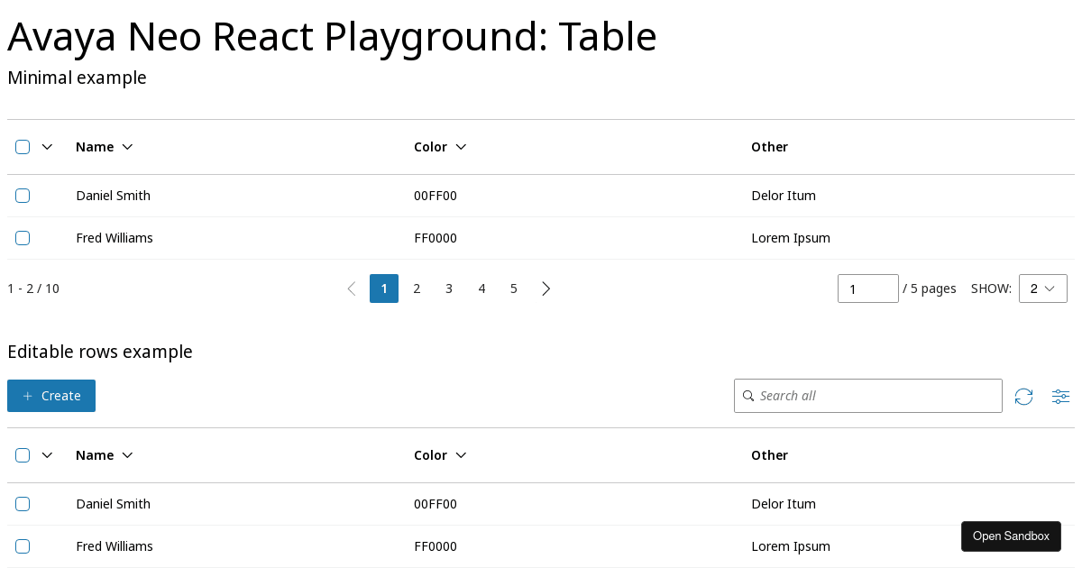Go to pagination page 5
The height and width of the screenshot is (568, 1082).
[514, 289]
